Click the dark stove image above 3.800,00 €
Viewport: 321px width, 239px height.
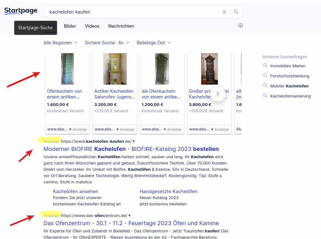(209, 69)
